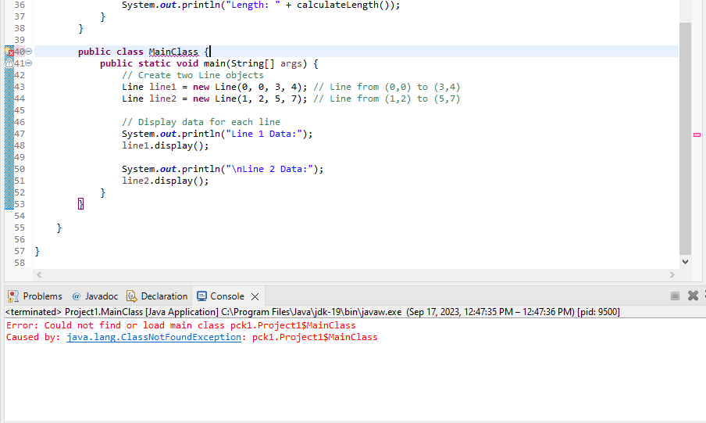Click the Problems tab icon
Viewport: 706px width, 423px height.
pyautogui.click(x=13, y=296)
